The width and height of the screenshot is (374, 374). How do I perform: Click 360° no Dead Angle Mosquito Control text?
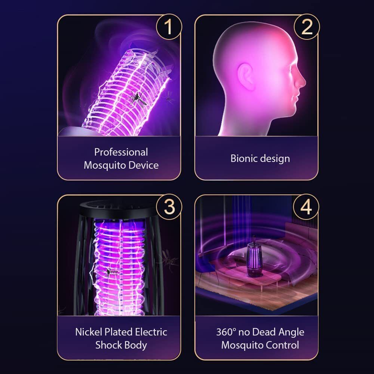[260, 338]
